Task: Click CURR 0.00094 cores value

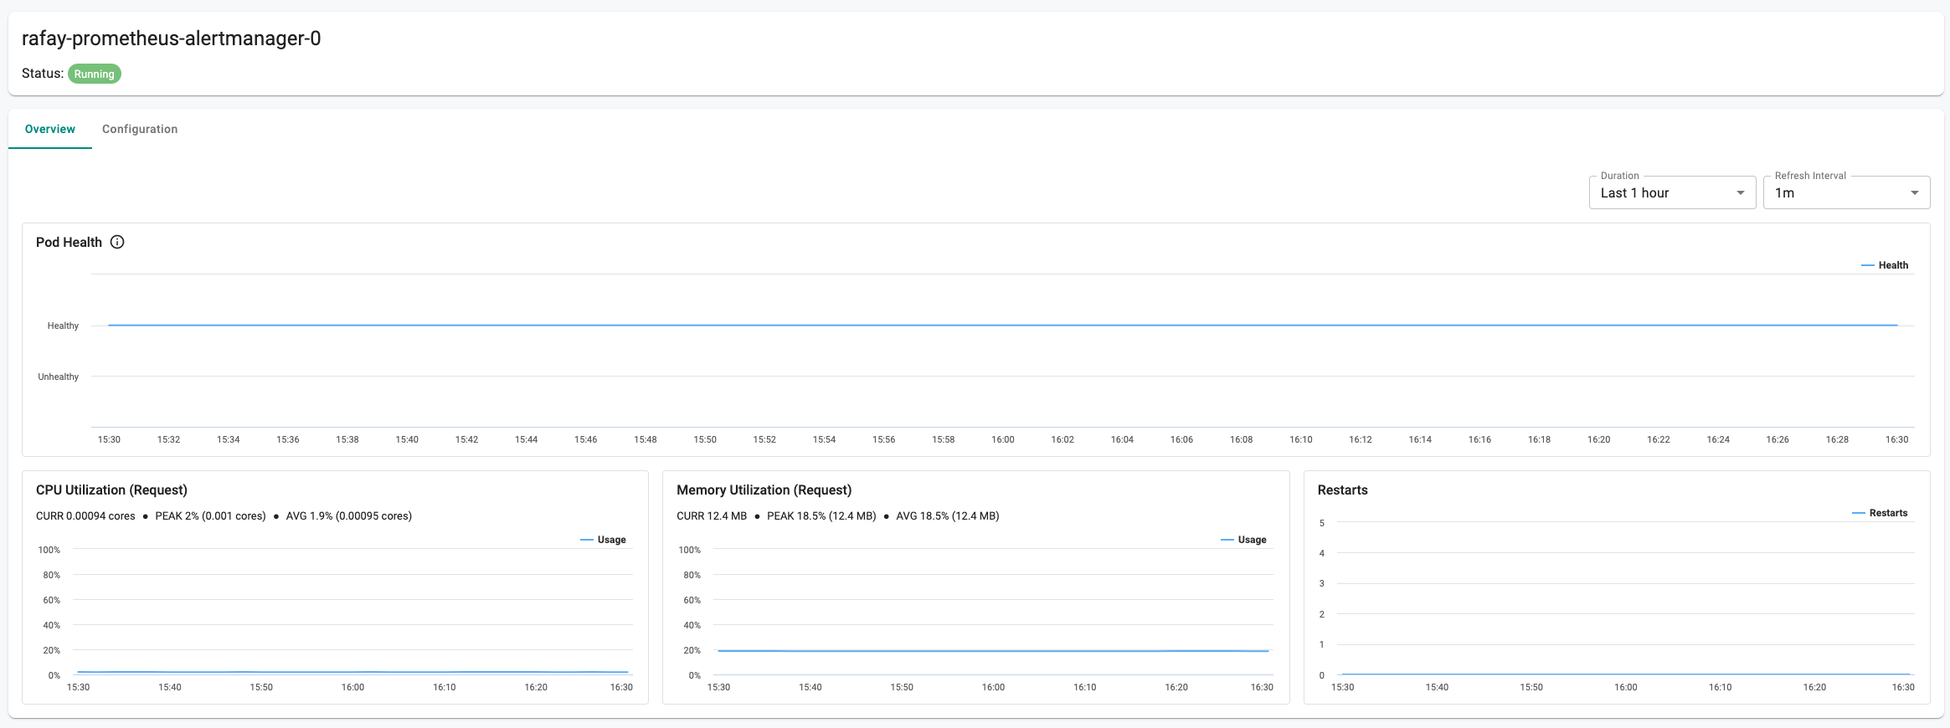Action: tap(85, 515)
